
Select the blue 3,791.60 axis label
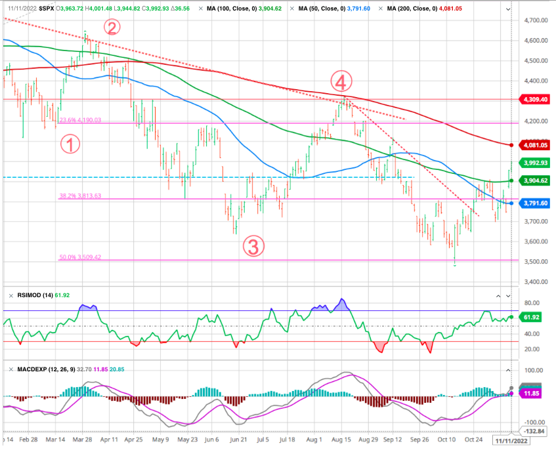[535, 203]
